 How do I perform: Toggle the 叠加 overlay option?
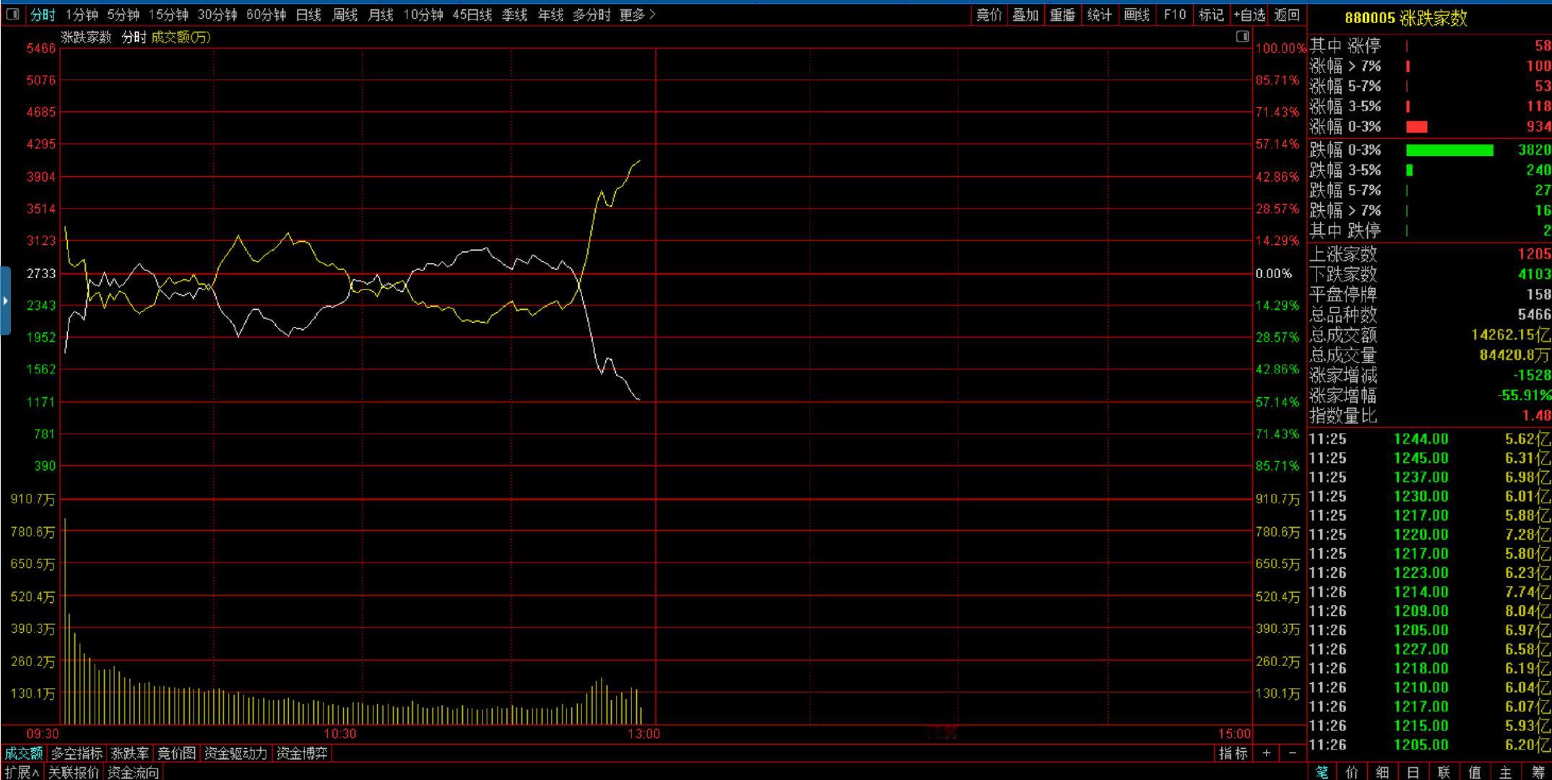click(x=1025, y=14)
